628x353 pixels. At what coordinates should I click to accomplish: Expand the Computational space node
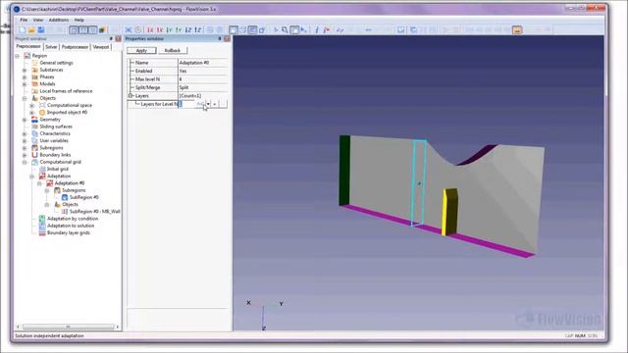32,105
